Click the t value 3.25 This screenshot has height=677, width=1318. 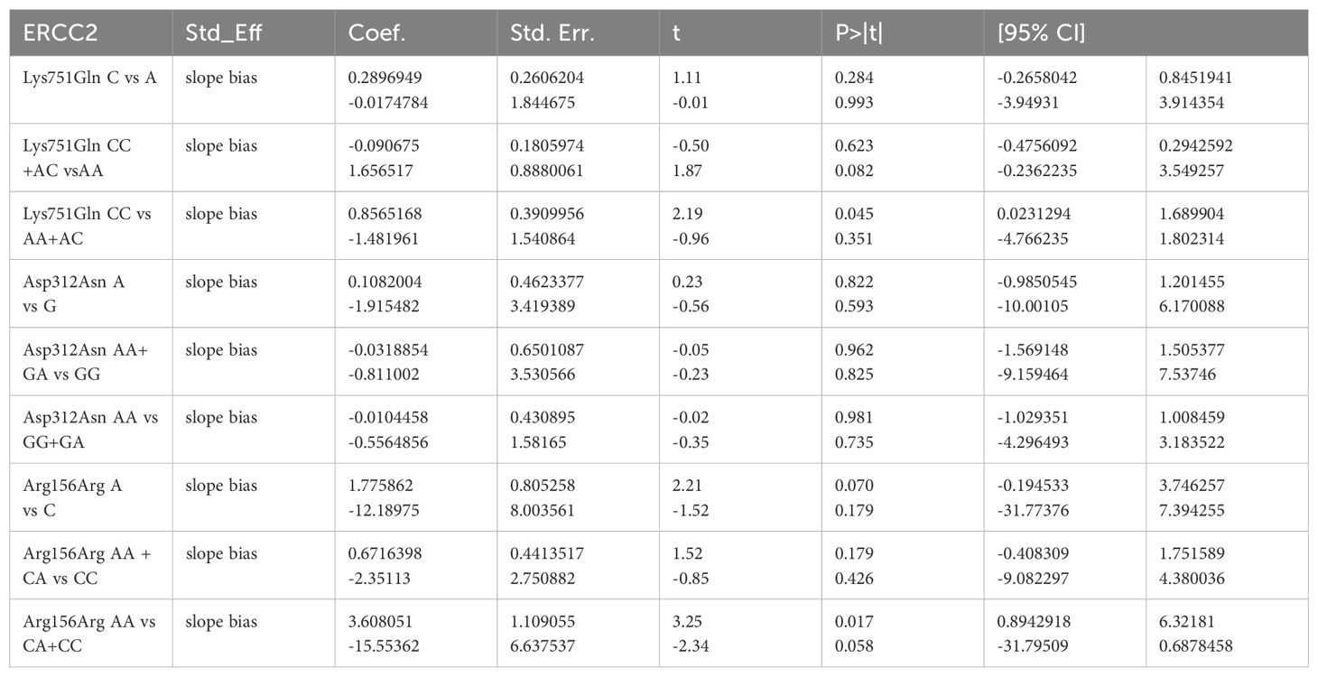point(687,622)
